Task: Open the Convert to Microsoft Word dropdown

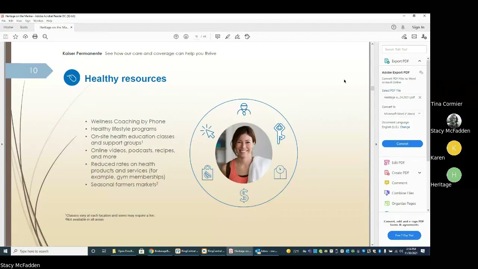Action: tap(402, 114)
